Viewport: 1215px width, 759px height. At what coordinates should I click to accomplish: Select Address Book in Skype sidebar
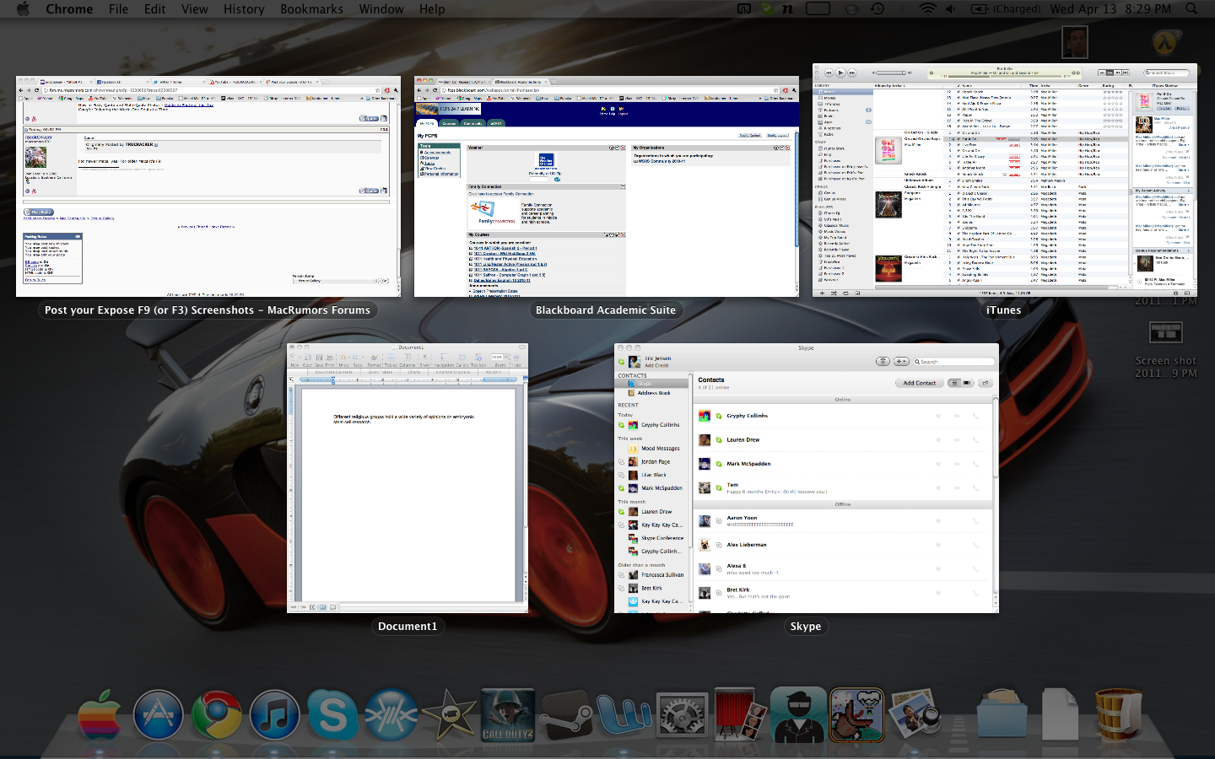[x=654, y=393]
